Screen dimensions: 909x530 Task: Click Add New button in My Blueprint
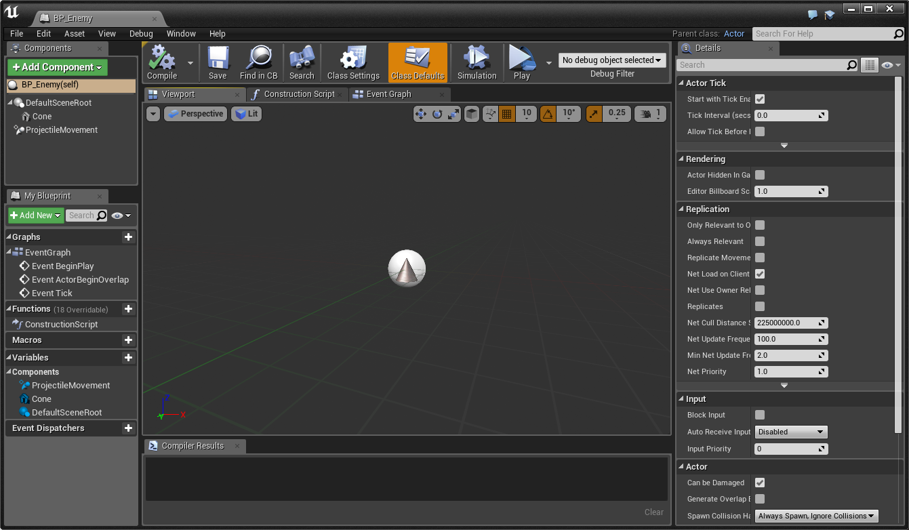coord(37,216)
